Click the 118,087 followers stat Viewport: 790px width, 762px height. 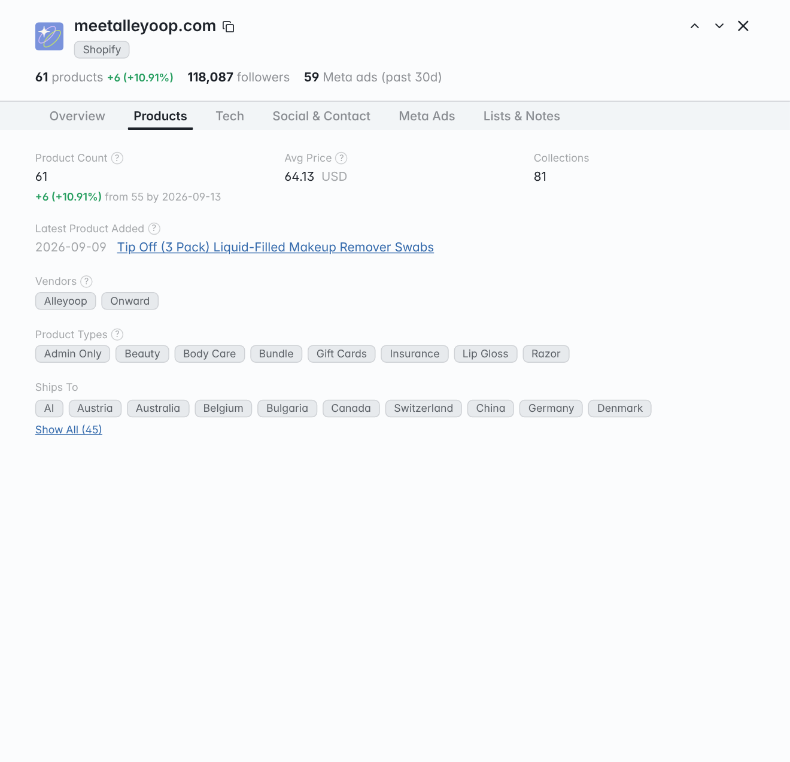point(238,77)
